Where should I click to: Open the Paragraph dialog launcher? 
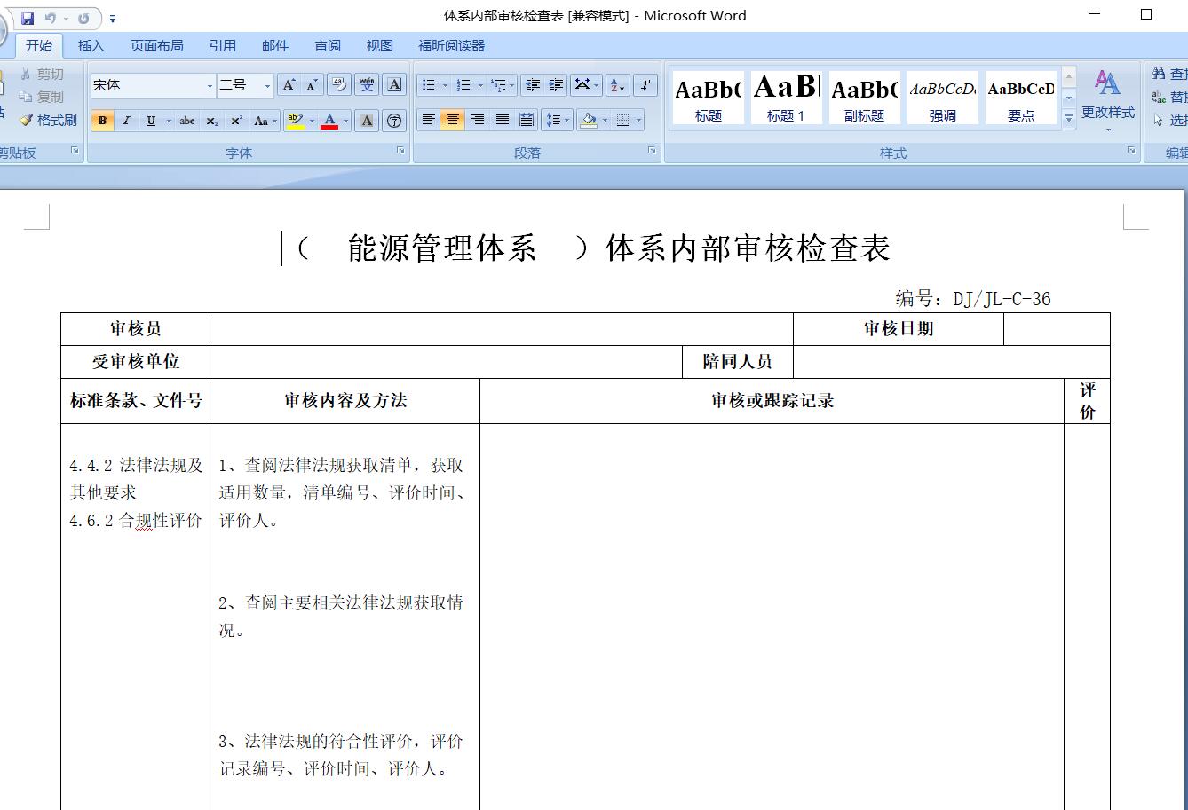653,152
